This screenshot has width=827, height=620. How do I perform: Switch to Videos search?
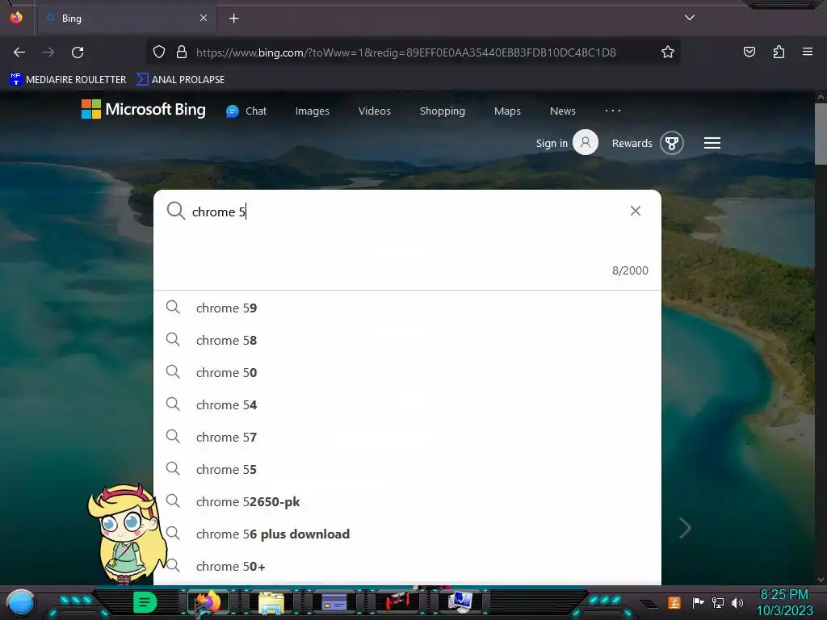click(x=375, y=111)
